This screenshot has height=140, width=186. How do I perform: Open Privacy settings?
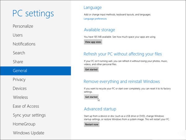tap(19, 80)
